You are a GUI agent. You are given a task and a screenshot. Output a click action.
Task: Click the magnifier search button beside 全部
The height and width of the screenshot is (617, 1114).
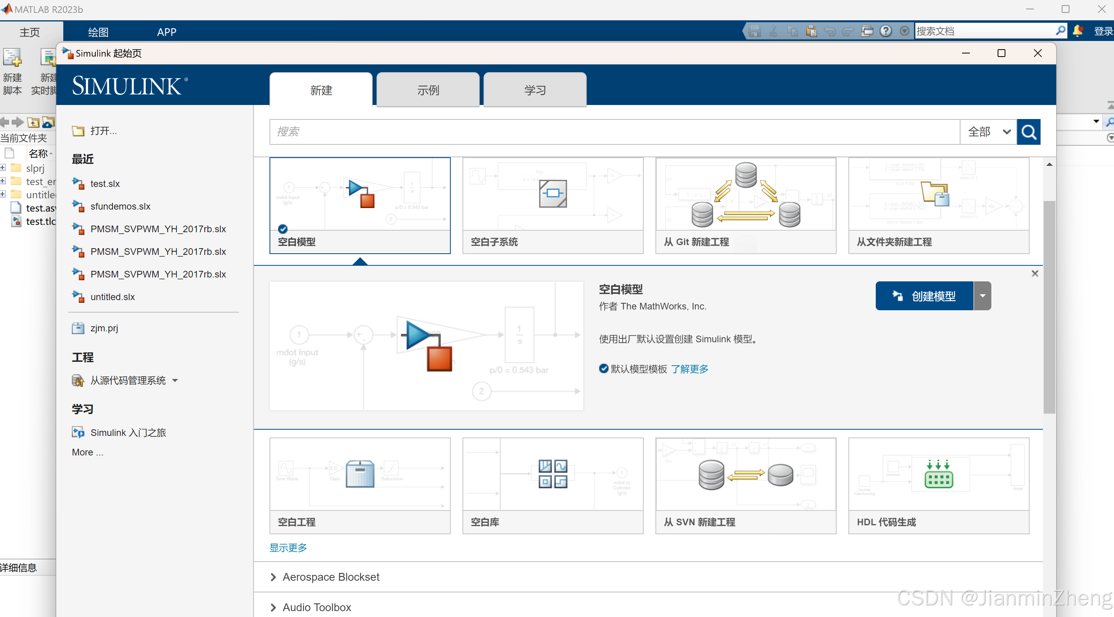pos(1028,132)
